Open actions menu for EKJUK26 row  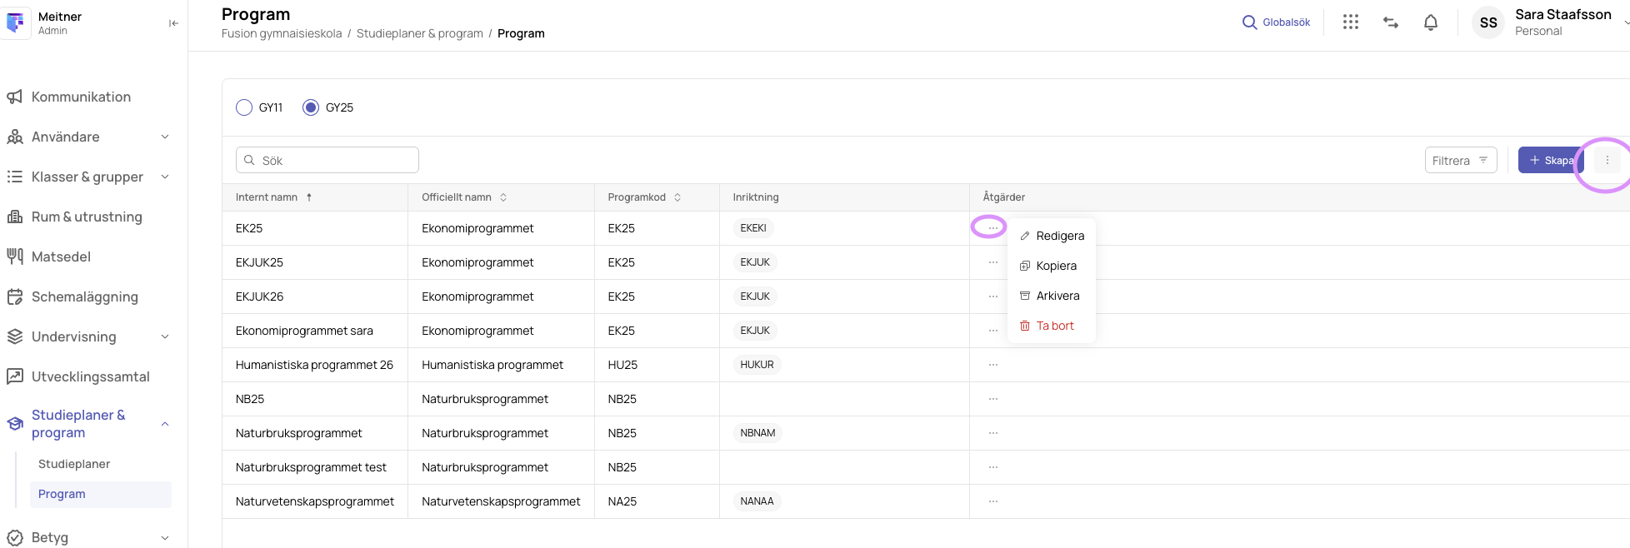tap(993, 296)
